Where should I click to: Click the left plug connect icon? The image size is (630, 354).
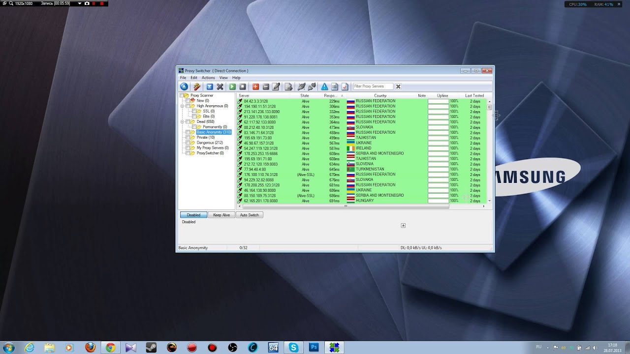302,87
